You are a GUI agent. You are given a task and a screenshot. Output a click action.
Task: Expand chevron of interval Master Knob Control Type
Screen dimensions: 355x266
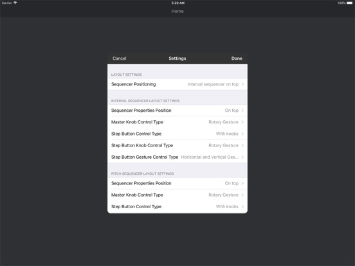[x=242, y=122]
